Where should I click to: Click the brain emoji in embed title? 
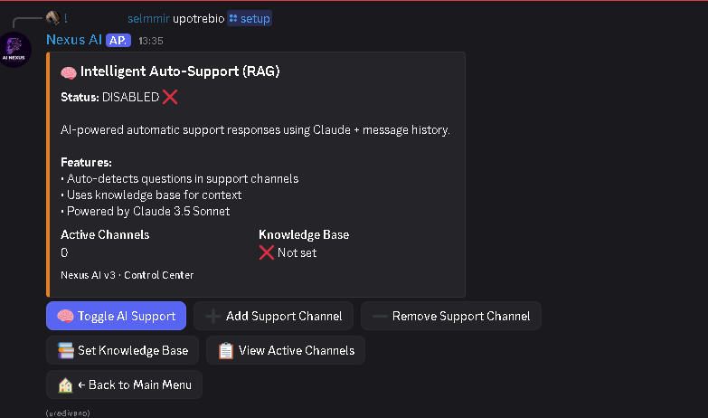69,72
